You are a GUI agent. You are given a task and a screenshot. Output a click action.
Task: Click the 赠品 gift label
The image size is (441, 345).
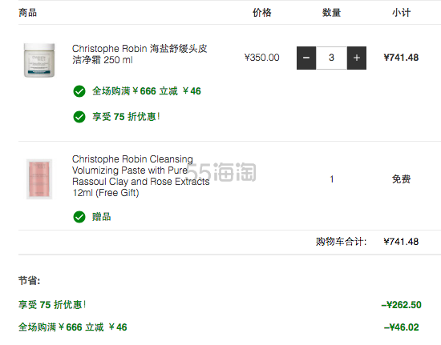click(102, 217)
